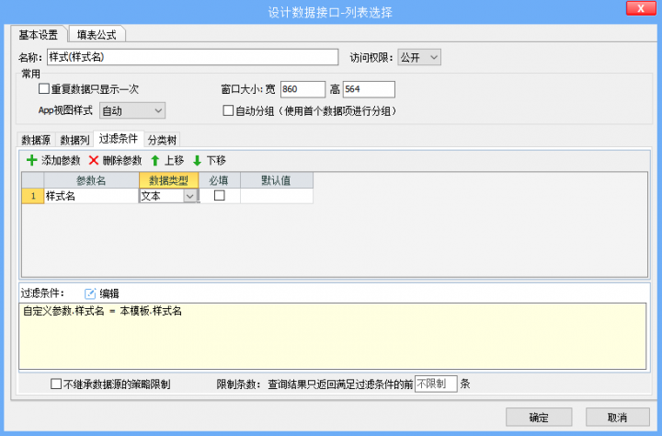Click the red X 删除参数 icon
Viewport: 662px width, 436px height.
point(93,161)
